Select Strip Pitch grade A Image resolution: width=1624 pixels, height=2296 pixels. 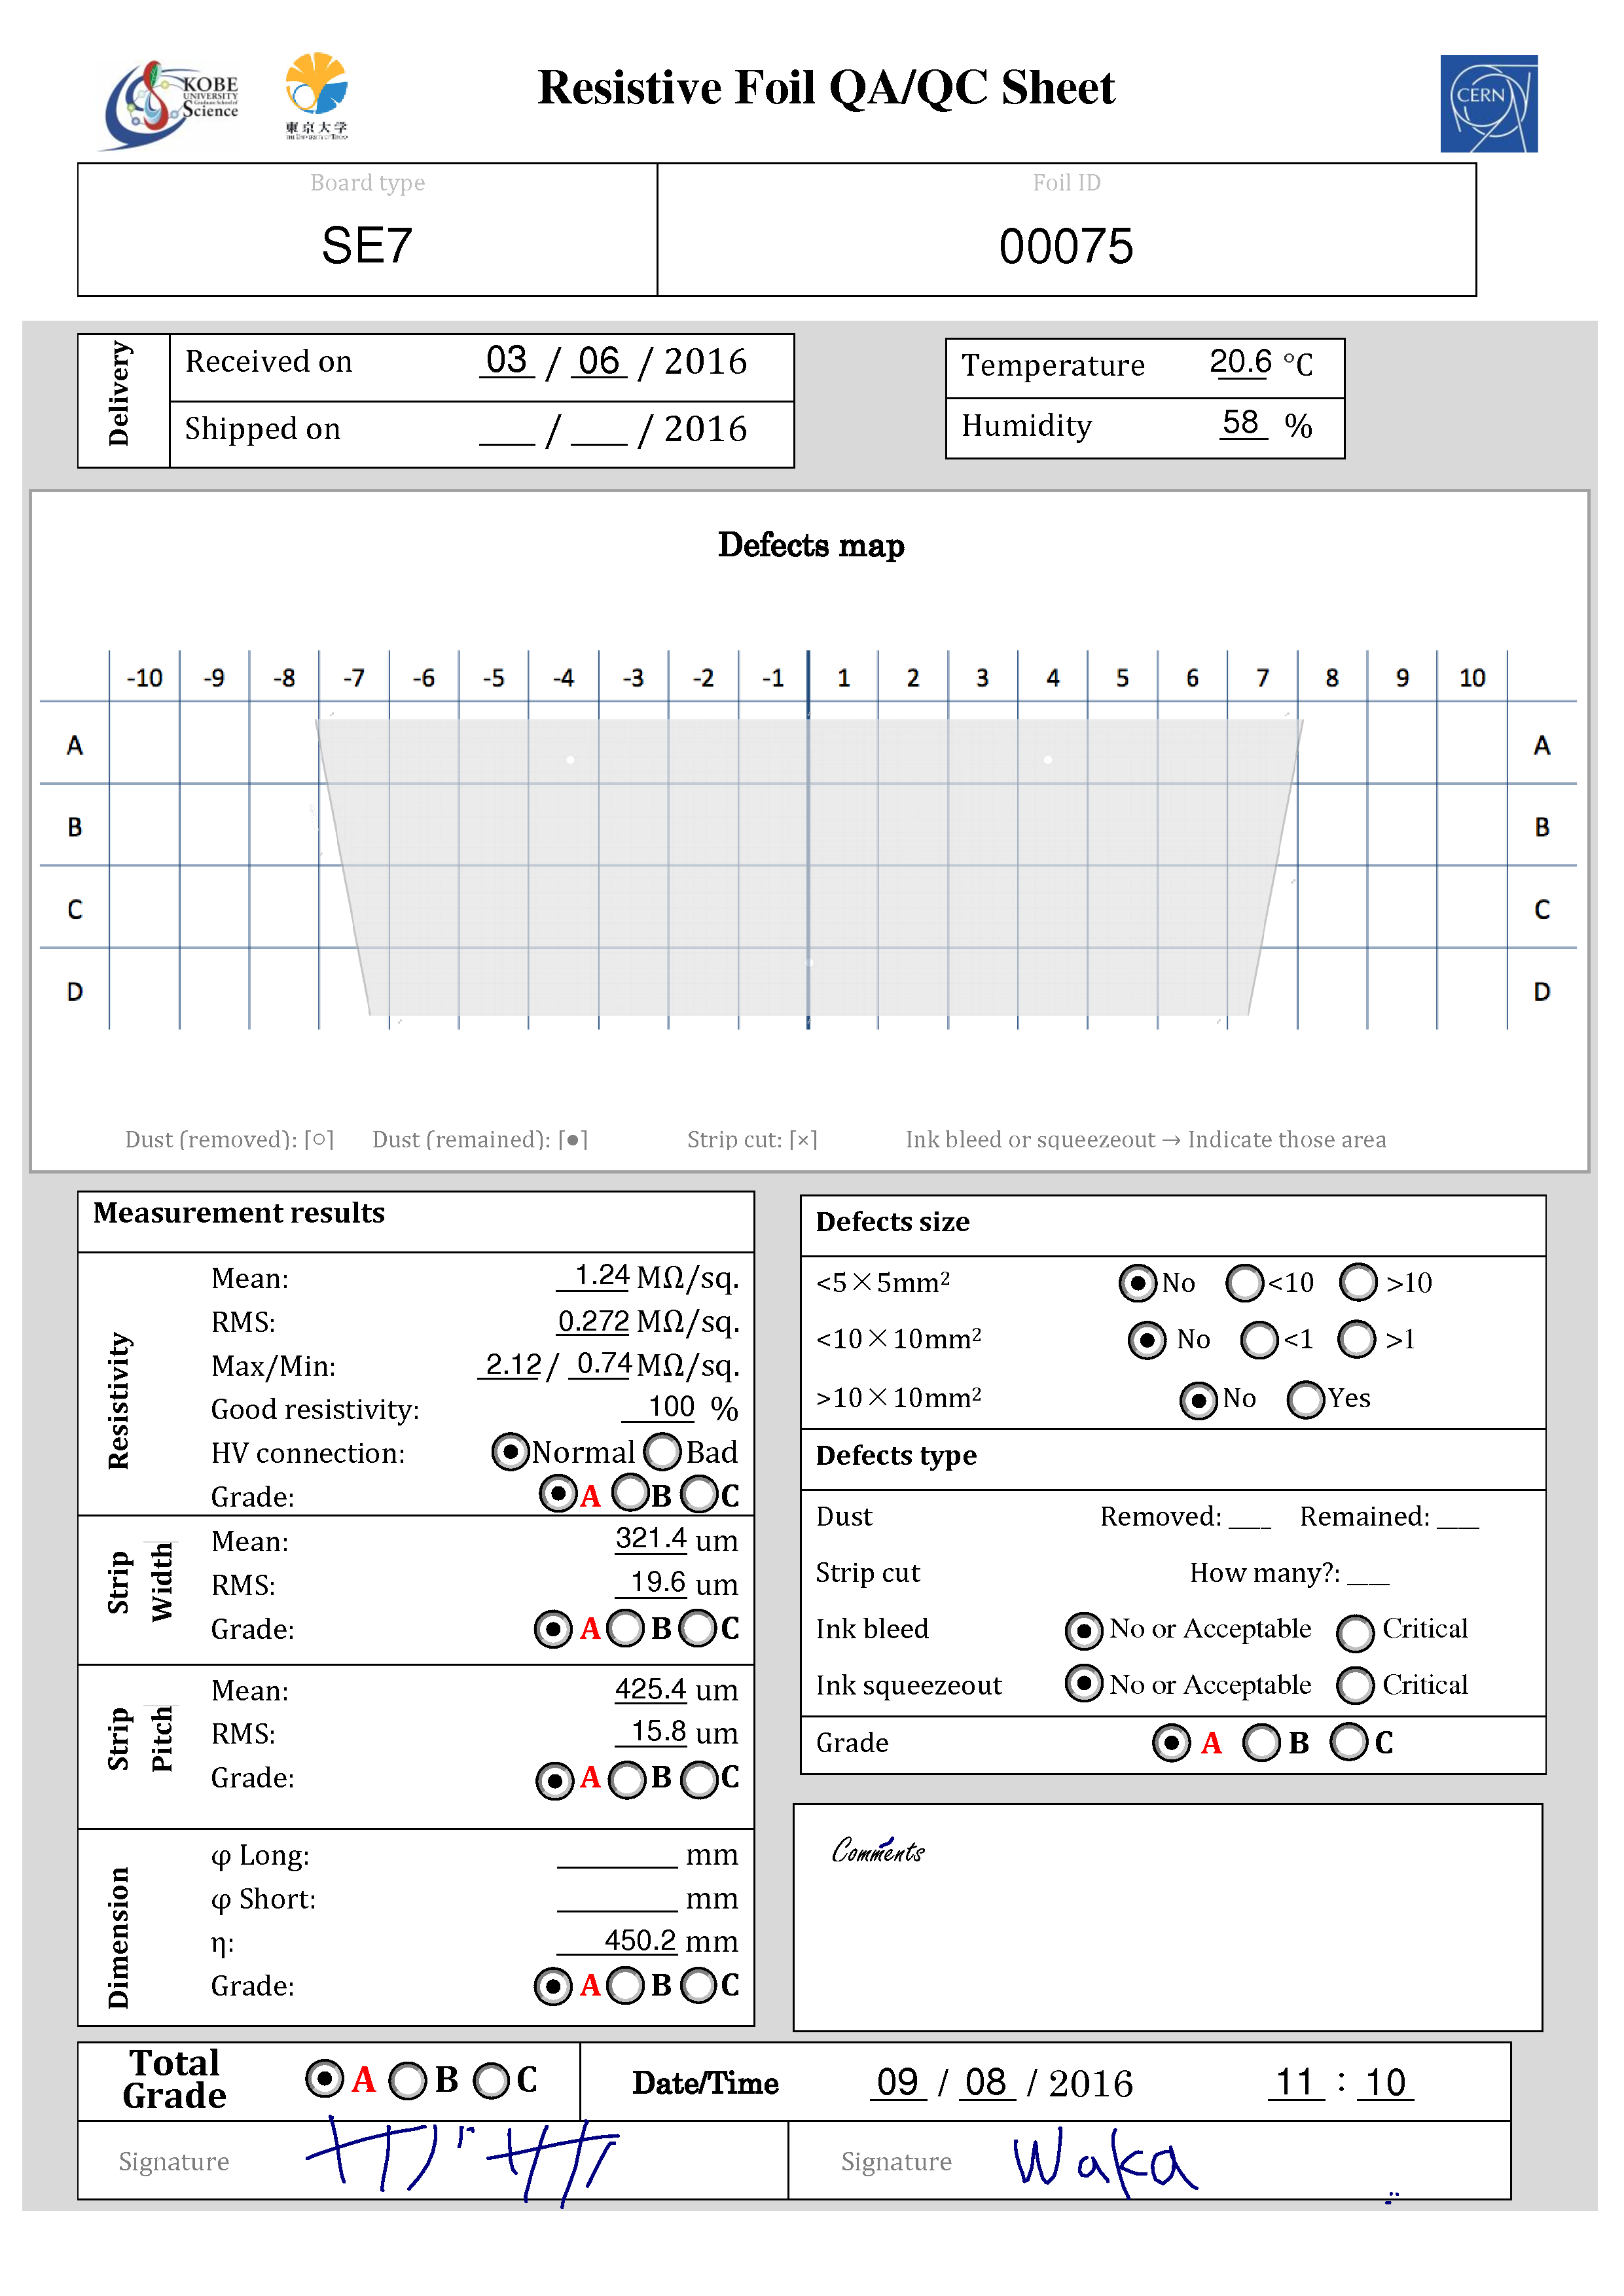(555, 1780)
